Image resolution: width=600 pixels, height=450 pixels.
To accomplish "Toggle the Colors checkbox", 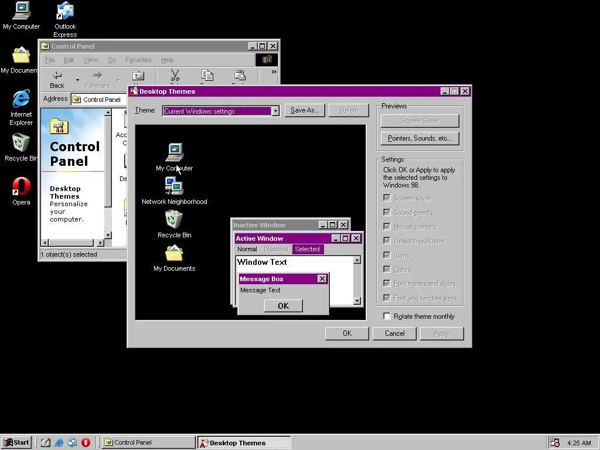I will [x=387, y=270].
